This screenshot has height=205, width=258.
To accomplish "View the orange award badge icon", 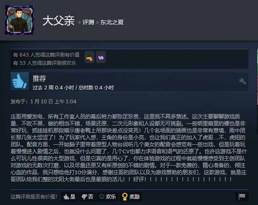I will pyautogui.click(x=89, y=57).
